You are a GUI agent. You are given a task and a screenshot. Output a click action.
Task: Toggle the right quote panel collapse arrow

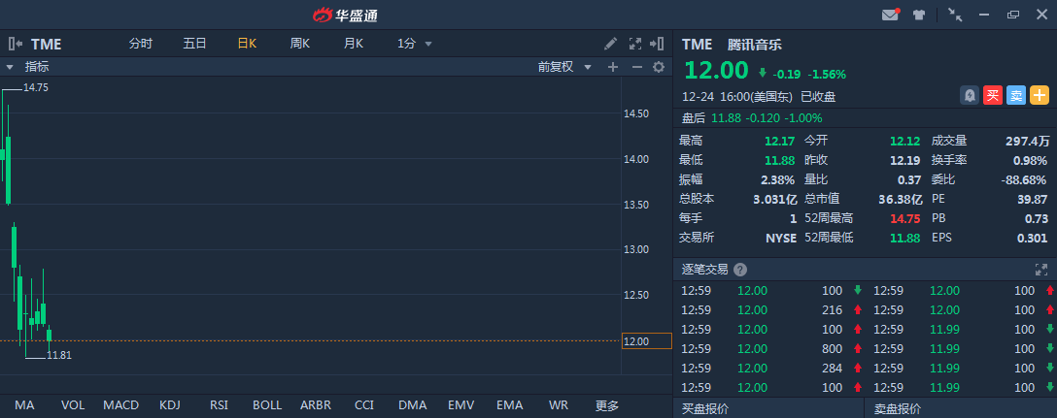click(660, 44)
